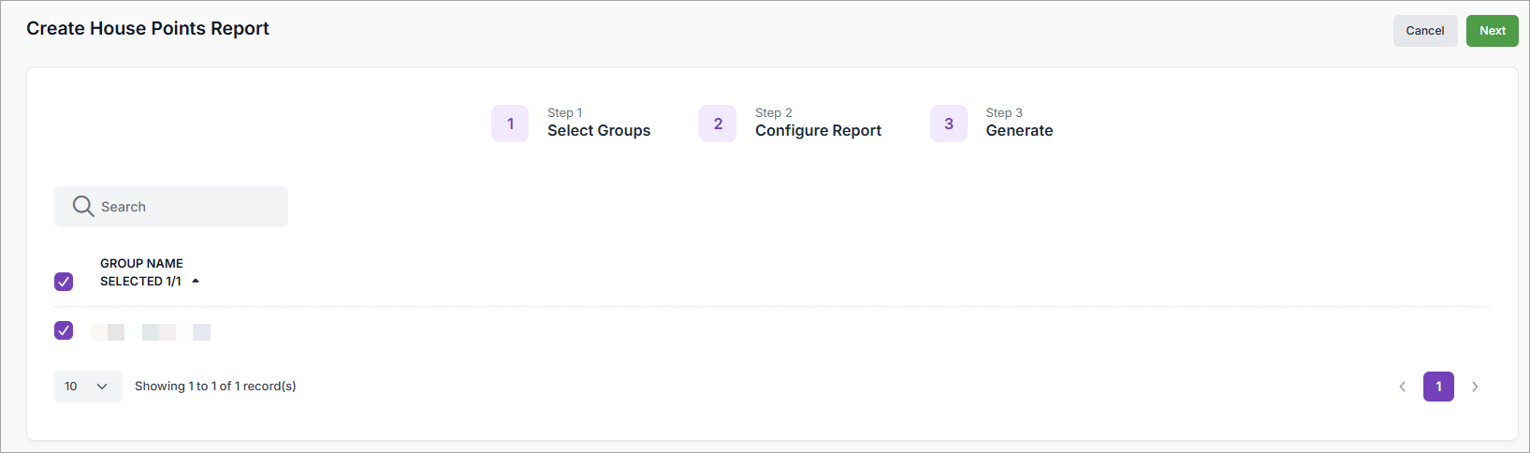
Task: Jump to the Generate step
Action: (x=1019, y=130)
